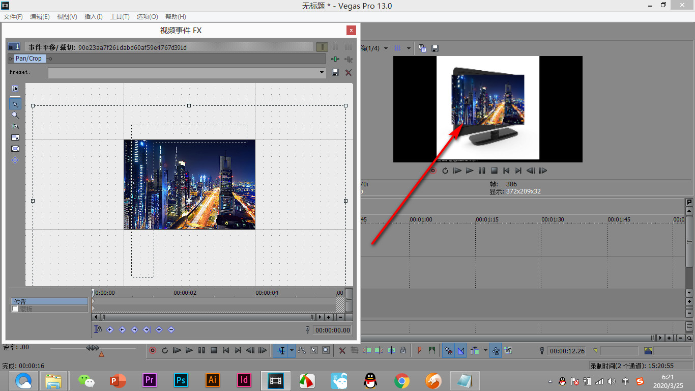The height and width of the screenshot is (391, 695).
Task: Stop playback in the main transport bar
Action: pos(214,350)
